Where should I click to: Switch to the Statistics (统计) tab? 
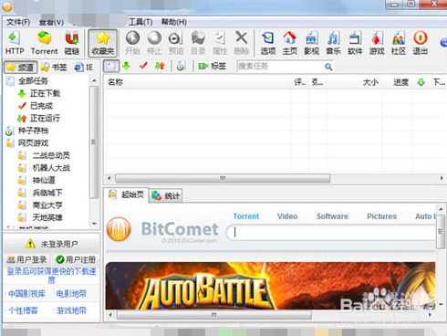click(x=166, y=195)
